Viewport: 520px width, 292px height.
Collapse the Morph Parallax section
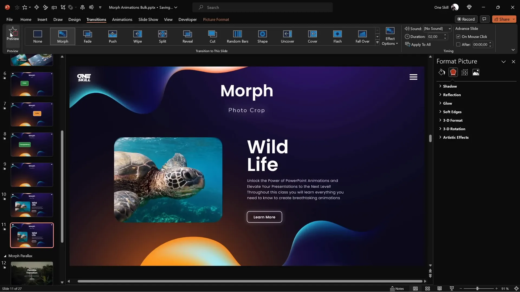[x=5, y=256]
